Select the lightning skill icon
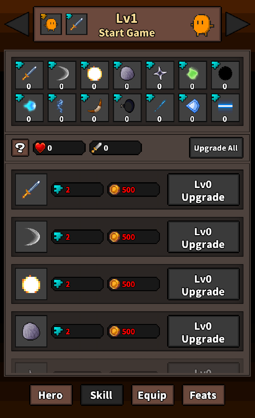 point(61,108)
